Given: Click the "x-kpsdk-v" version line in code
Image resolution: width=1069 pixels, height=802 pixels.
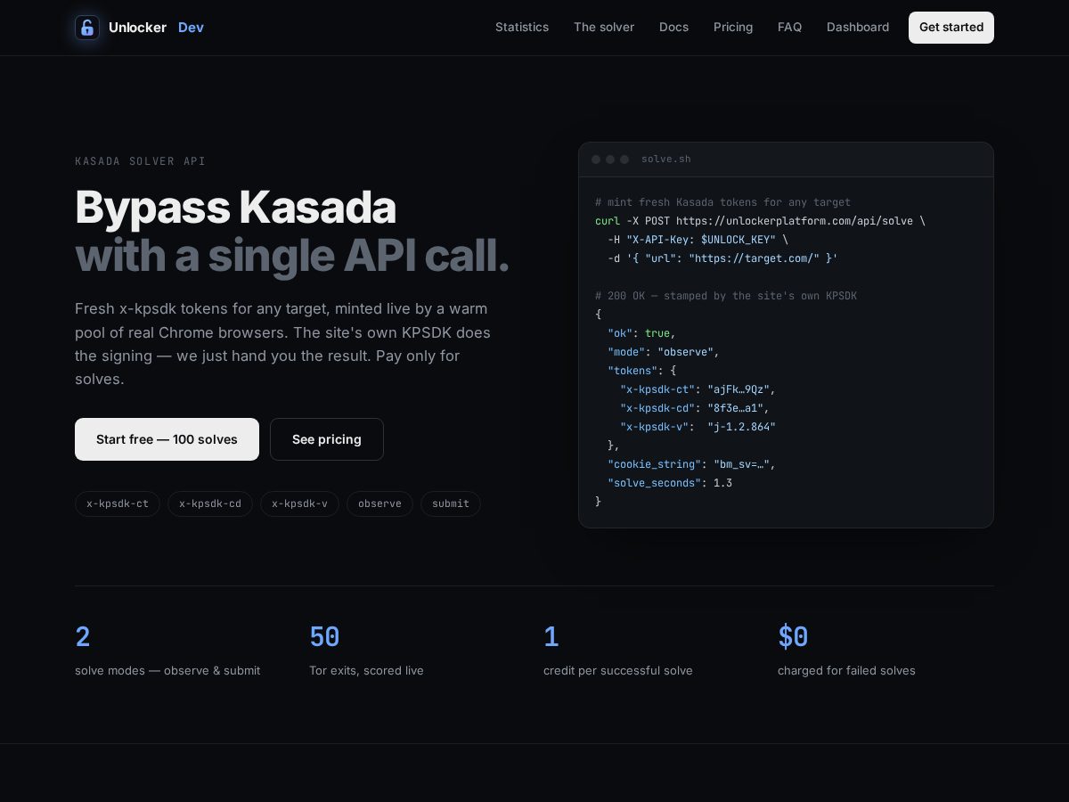Looking at the screenshot, I should (x=698, y=427).
